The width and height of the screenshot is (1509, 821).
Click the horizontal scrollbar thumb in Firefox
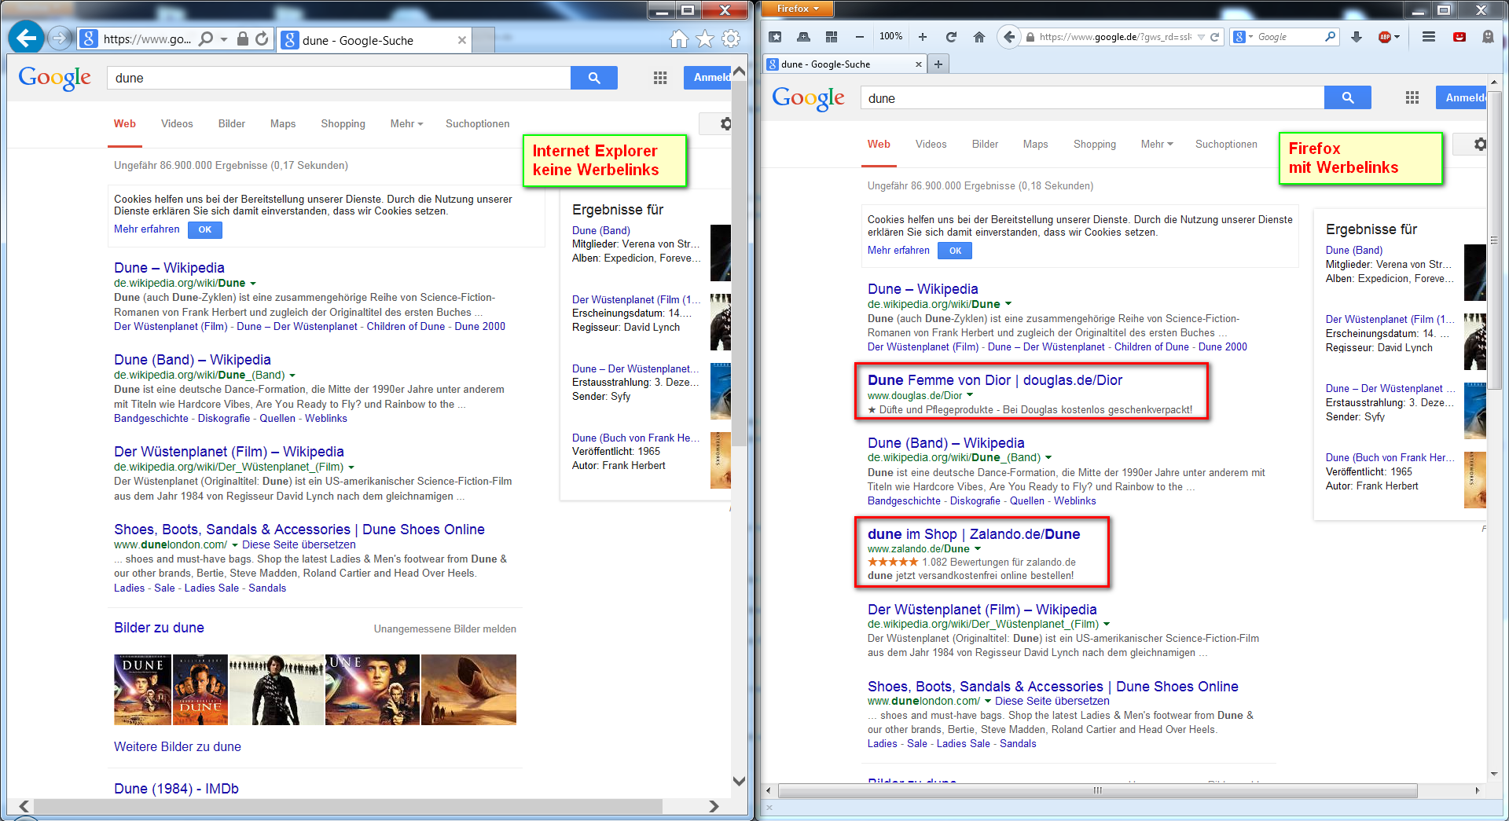(1098, 790)
